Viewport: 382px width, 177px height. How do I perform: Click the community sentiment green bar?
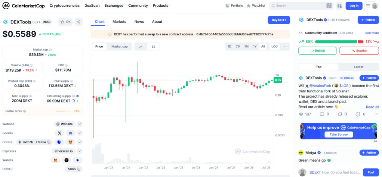coord(336,42)
